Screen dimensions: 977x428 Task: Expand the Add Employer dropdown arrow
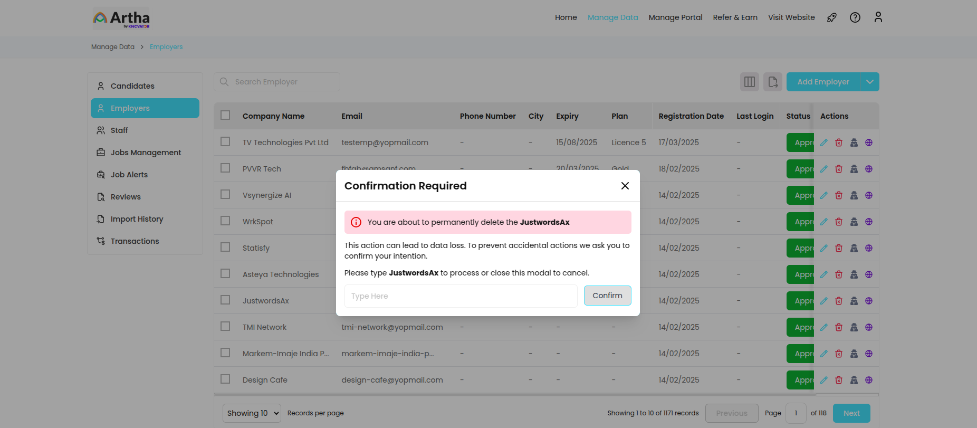coord(870,82)
